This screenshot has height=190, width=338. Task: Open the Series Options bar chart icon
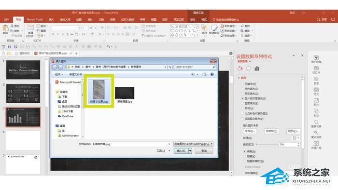tap(257, 68)
